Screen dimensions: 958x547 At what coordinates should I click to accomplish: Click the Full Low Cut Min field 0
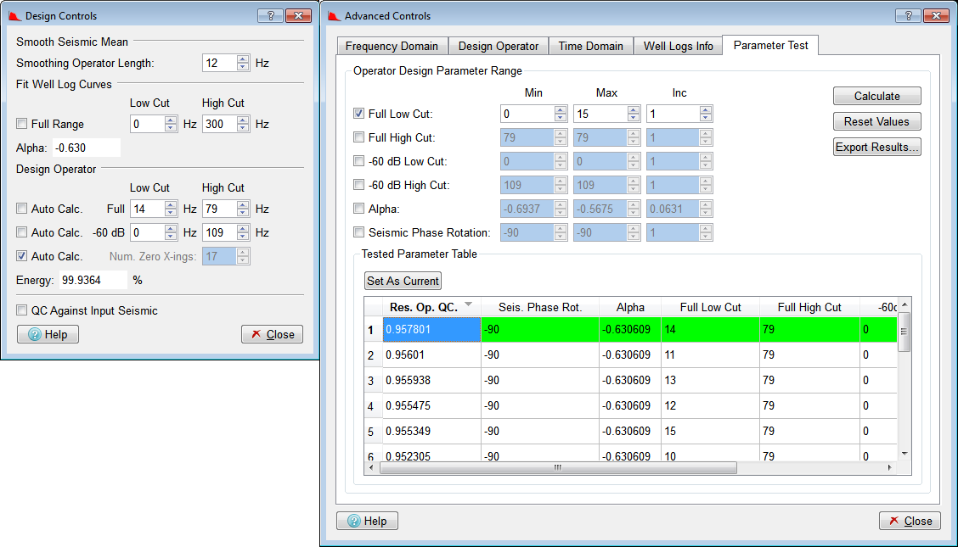point(527,114)
